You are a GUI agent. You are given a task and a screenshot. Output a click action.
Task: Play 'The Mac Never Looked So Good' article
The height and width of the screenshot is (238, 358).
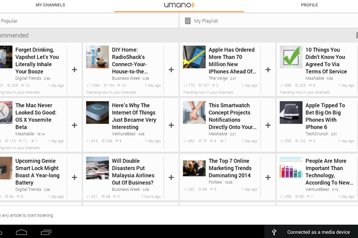click(x=36, y=116)
